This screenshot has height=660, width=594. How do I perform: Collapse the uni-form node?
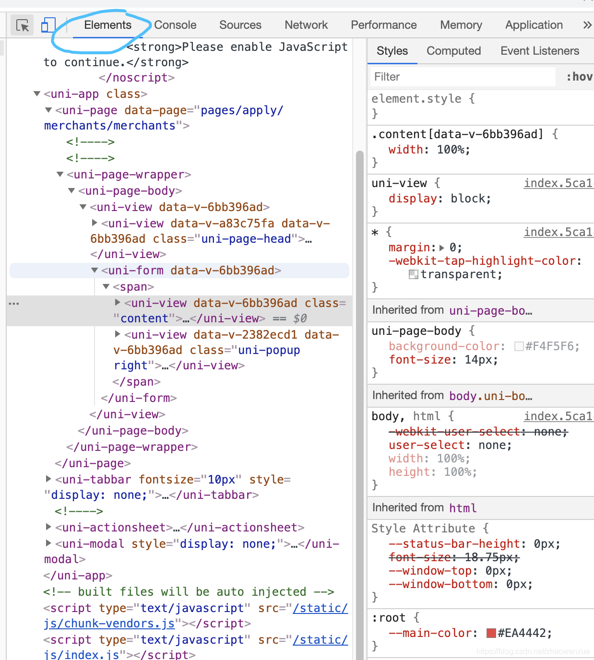coord(95,271)
